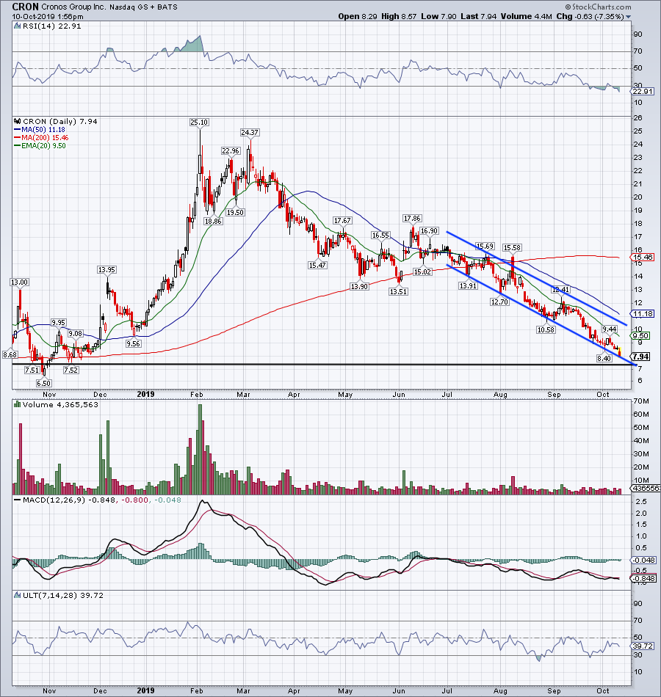Click the bar icon beside the Volume label
This screenshot has height=697, width=661.
pyautogui.click(x=18, y=404)
